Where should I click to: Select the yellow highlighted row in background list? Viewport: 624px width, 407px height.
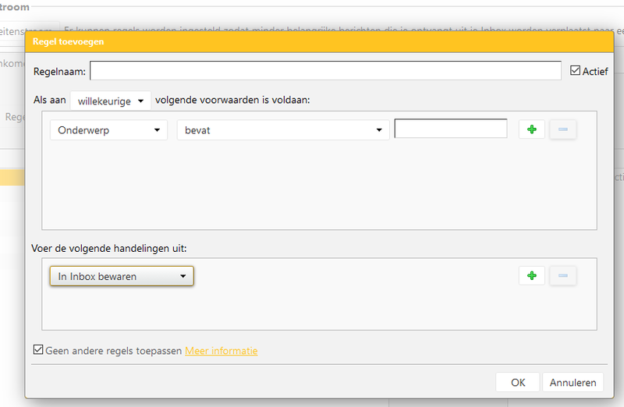tap(12, 179)
